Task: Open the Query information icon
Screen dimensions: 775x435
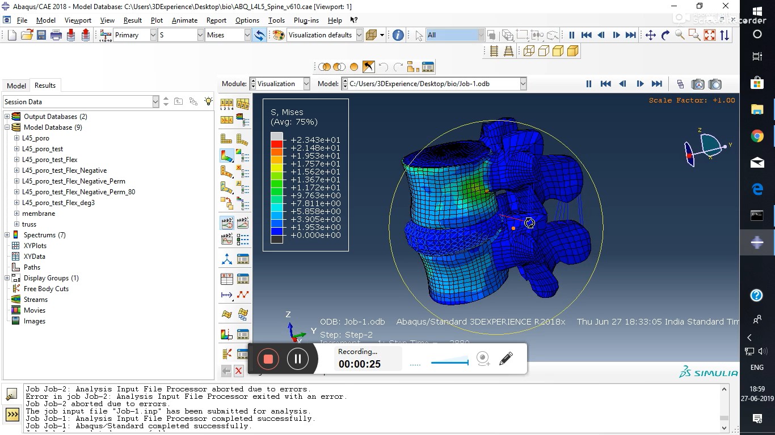Action: point(398,35)
